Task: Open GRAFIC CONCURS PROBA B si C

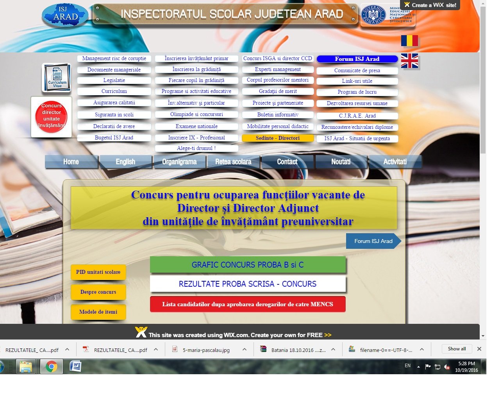Action: (248, 265)
